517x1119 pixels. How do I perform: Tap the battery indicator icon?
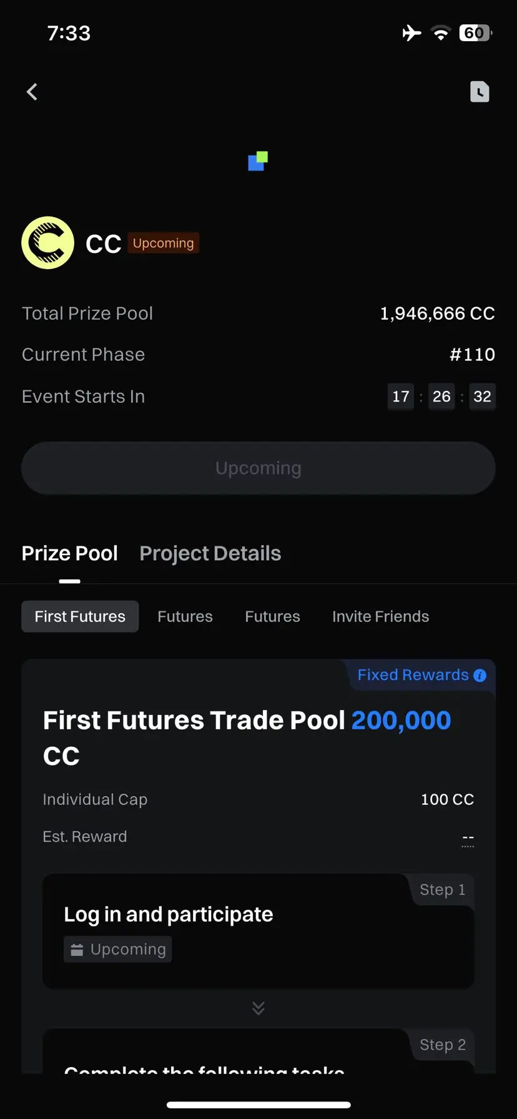(x=476, y=32)
